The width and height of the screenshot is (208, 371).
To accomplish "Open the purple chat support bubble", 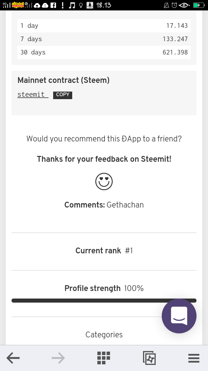I will (179, 316).
